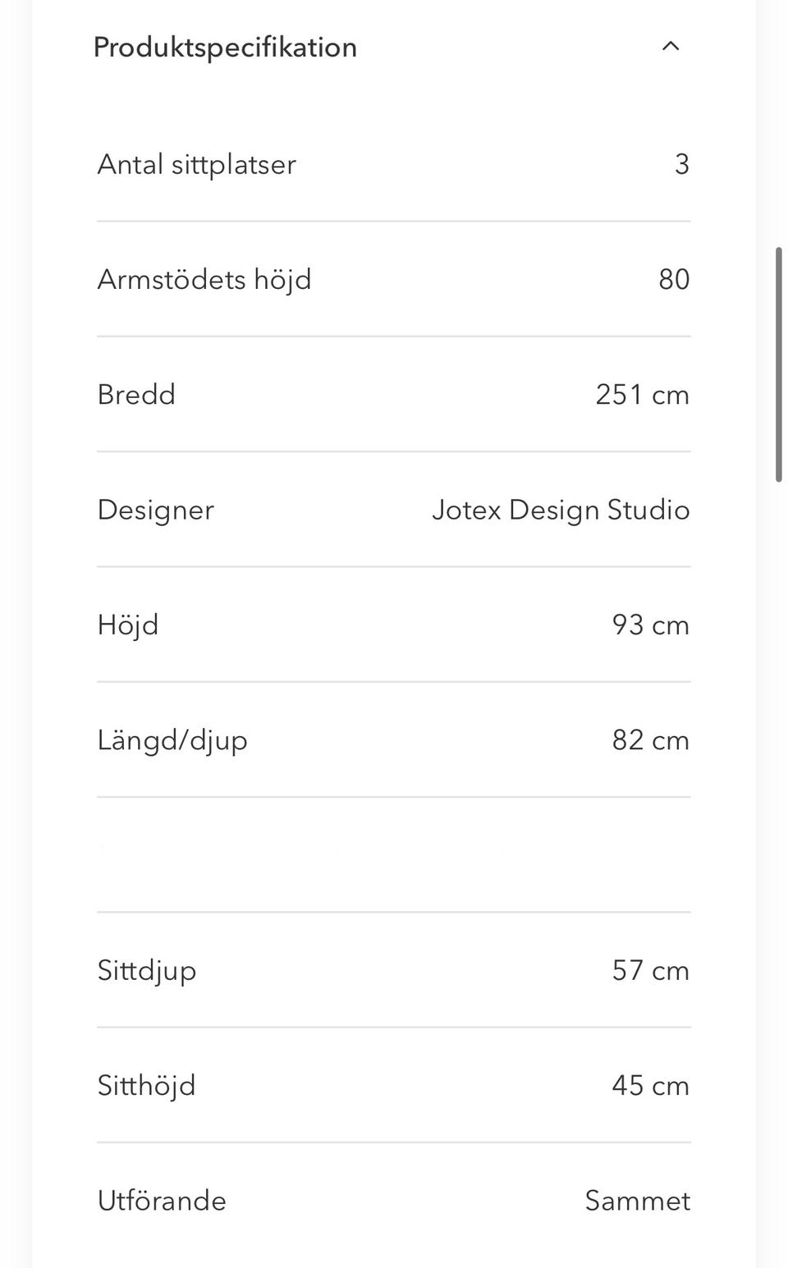Click the seat count value 3
The height and width of the screenshot is (1268, 788).
tap(681, 165)
